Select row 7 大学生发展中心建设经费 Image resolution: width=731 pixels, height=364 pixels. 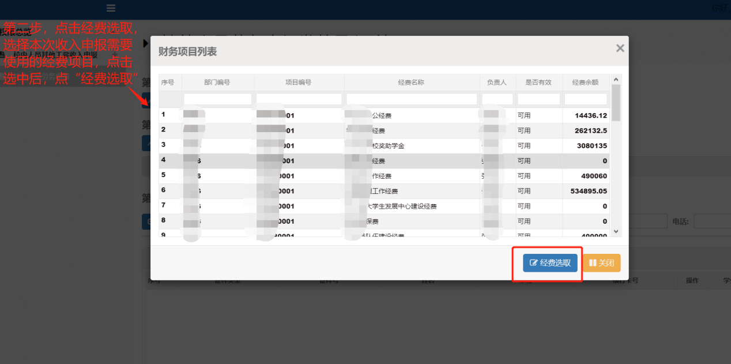(404, 206)
